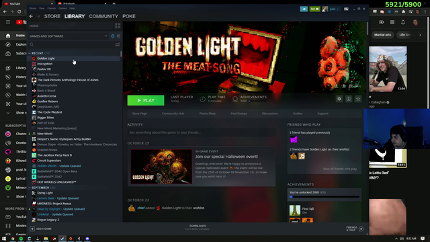Collapse the SEPTEMBER games group
Viewport: 430px width, 242px height.
pos(30,188)
